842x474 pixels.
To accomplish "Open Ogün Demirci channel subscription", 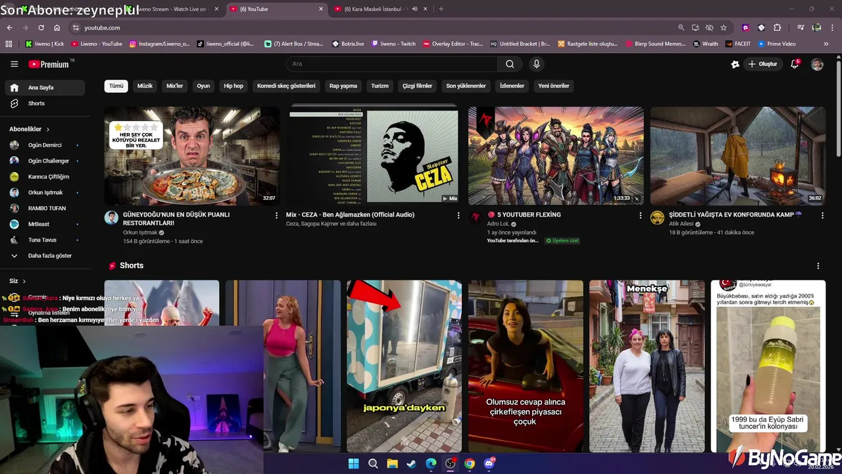I will tap(45, 145).
